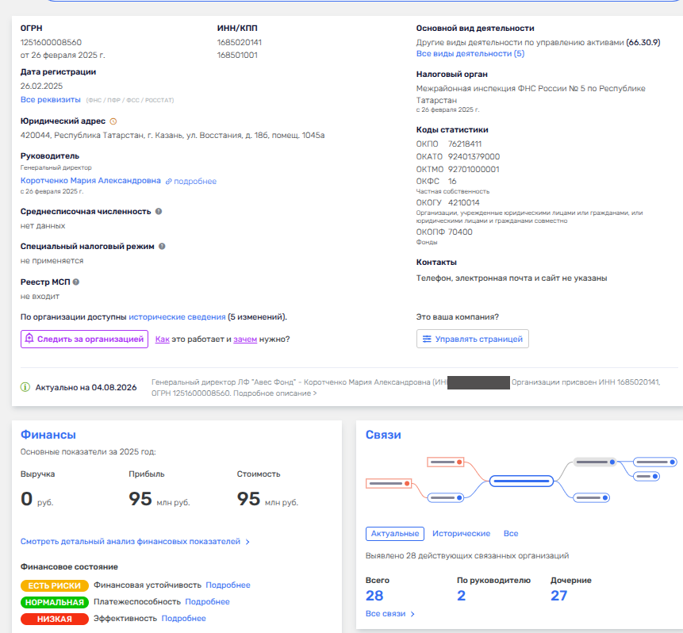The width and height of the screenshot is (683, 633).
Task: Click the registration date 26.02.2025
Action: tap(41, 86)
